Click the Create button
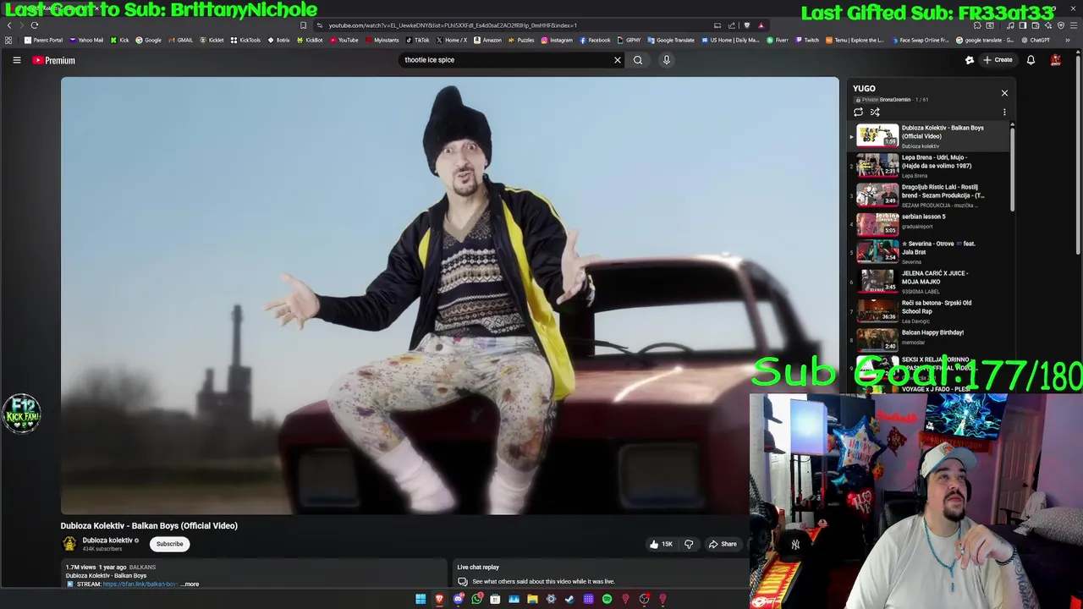Viewport: 1083px width, 609px height. pyautogui.click(x=998, y=60)
